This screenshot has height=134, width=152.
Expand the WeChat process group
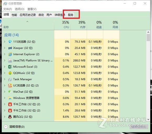coord(4,92)
